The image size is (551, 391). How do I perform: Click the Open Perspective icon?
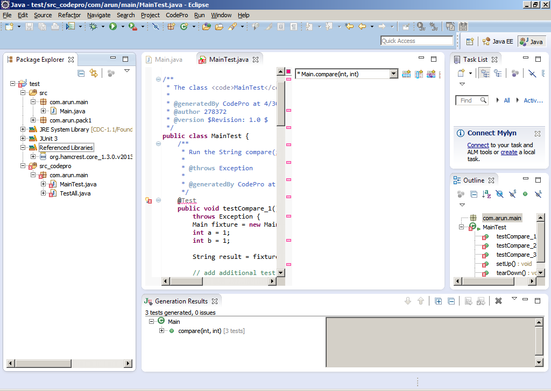point(470,41)
